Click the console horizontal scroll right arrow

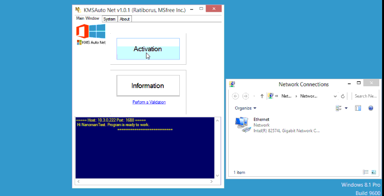(211, 181)
